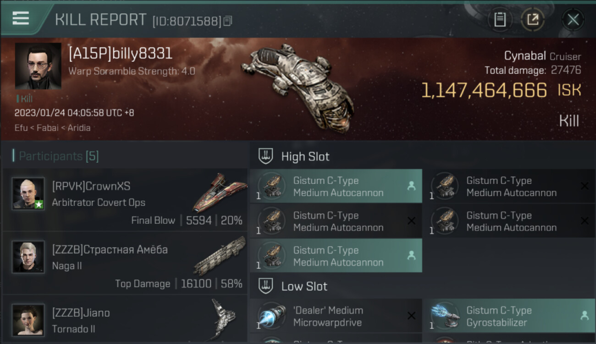Click the clipboard icon in the header

pos(500,19)
